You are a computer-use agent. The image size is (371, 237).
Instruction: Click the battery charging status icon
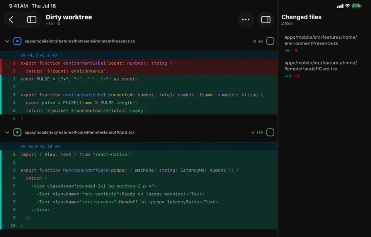pyautogui.click(x=356, y=6)
